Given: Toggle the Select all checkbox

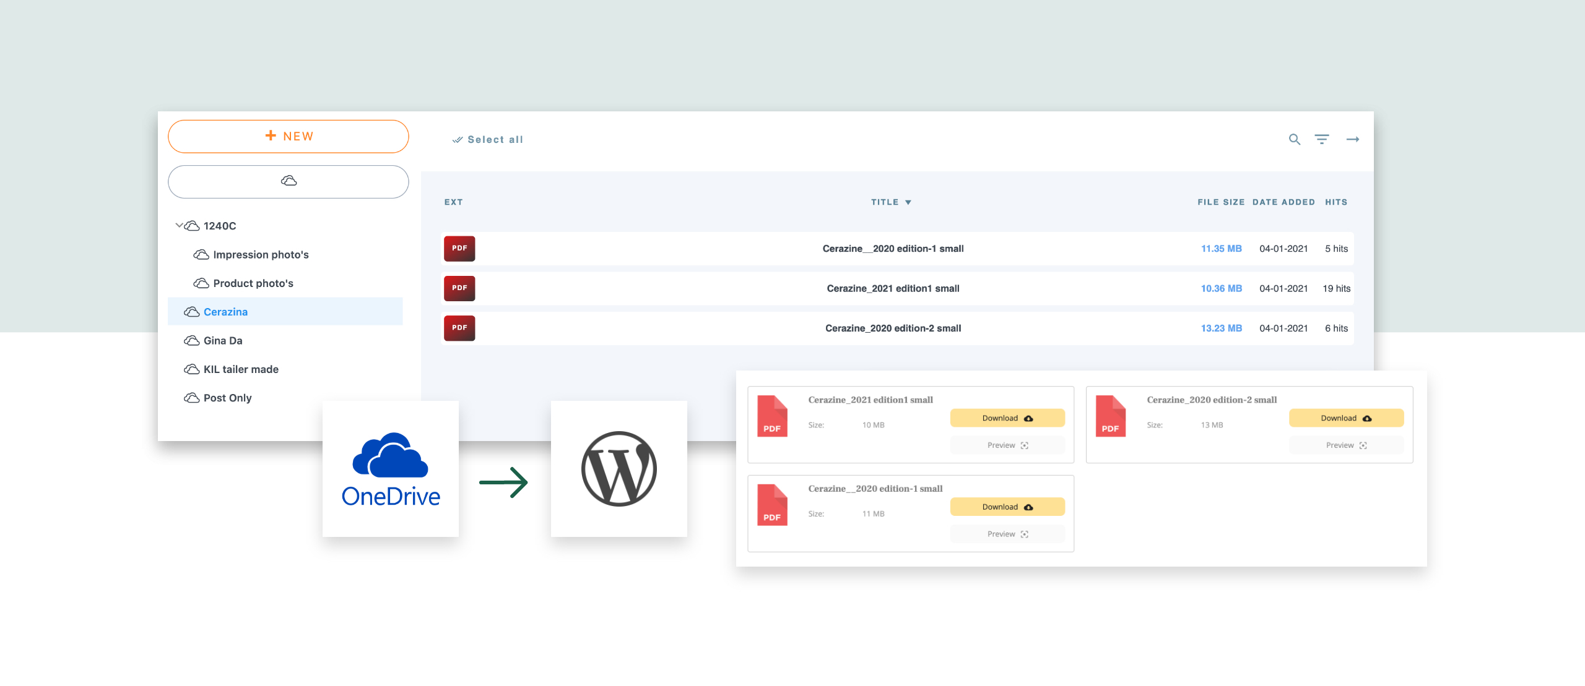Looking at the screenshot, I should pyautogui.click(x=488, y=139).
